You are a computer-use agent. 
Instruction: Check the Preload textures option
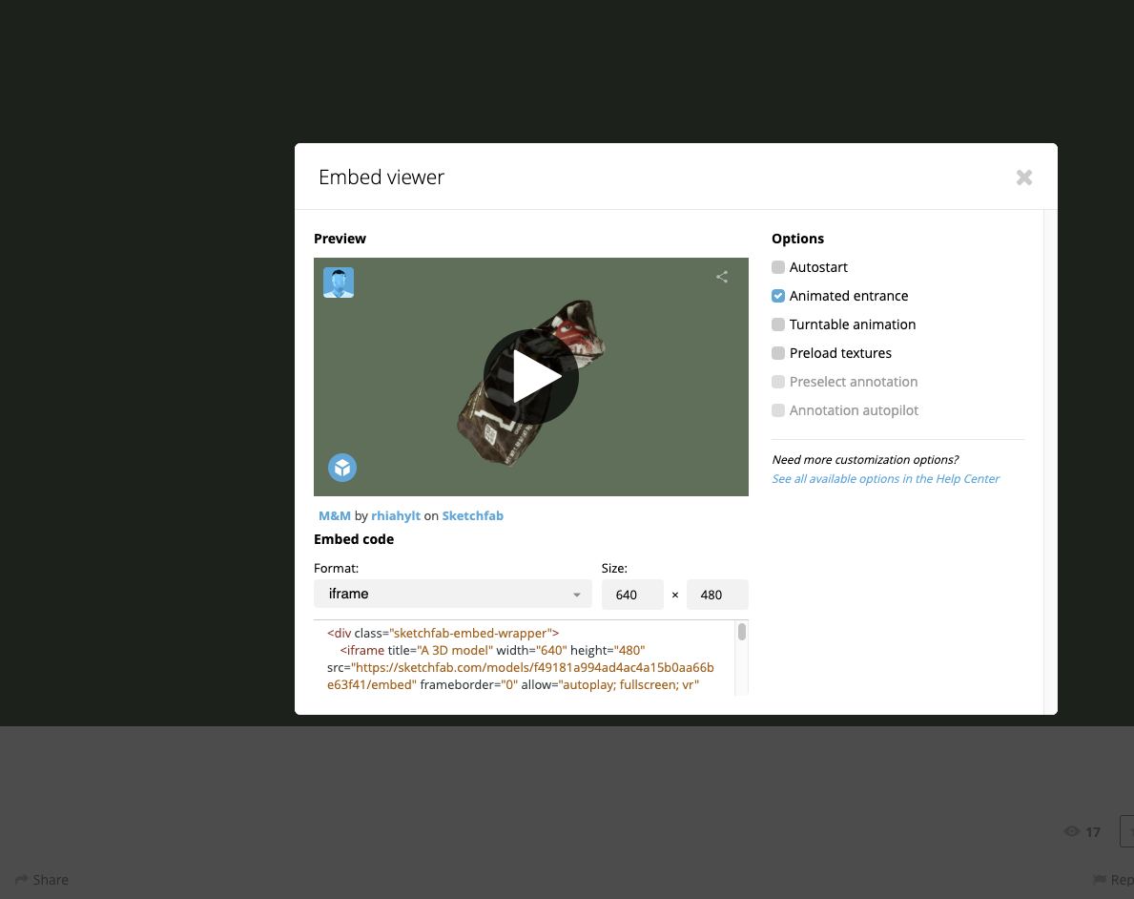tap(778, 353)
